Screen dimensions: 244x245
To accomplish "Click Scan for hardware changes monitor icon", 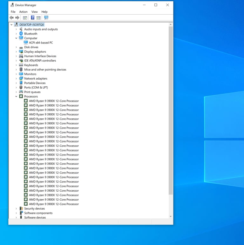I will (46, 18).
